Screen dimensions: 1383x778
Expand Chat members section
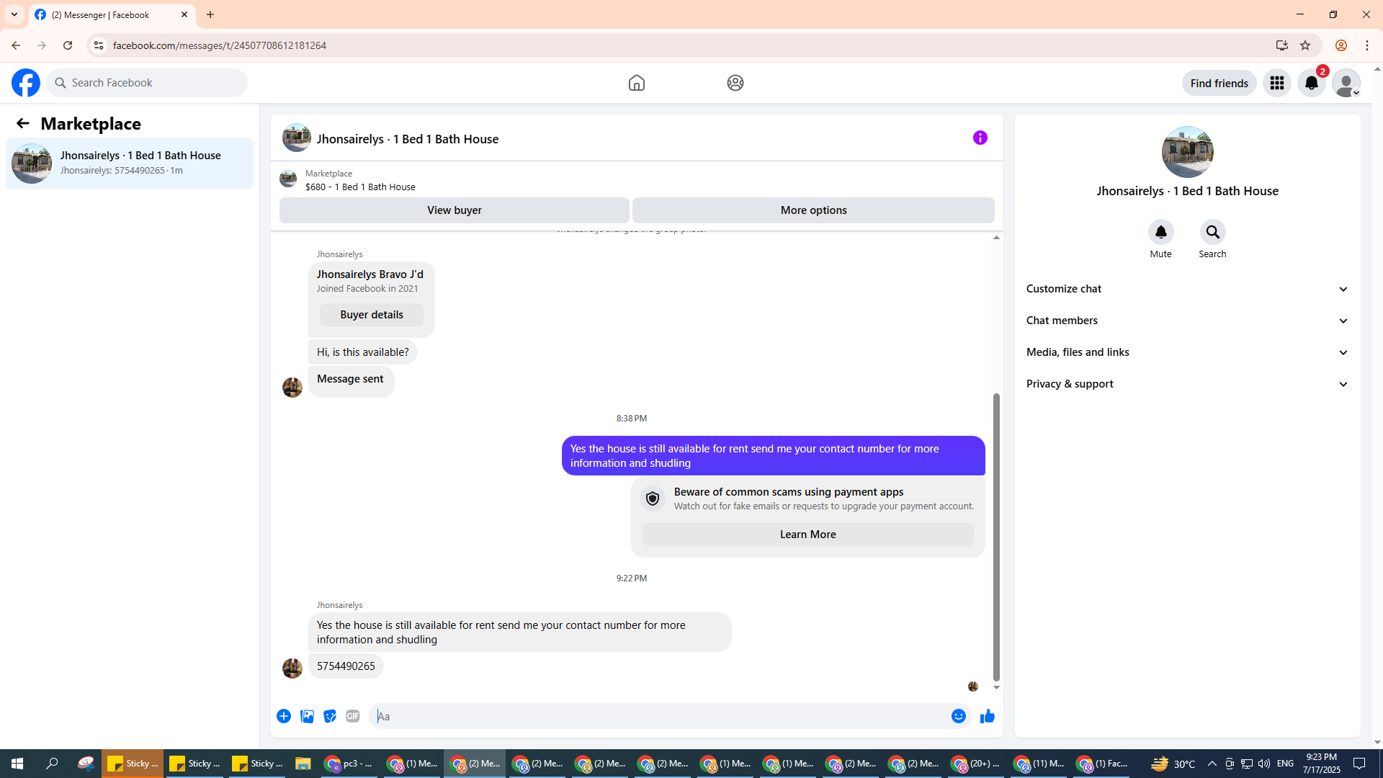(1187, 321)
